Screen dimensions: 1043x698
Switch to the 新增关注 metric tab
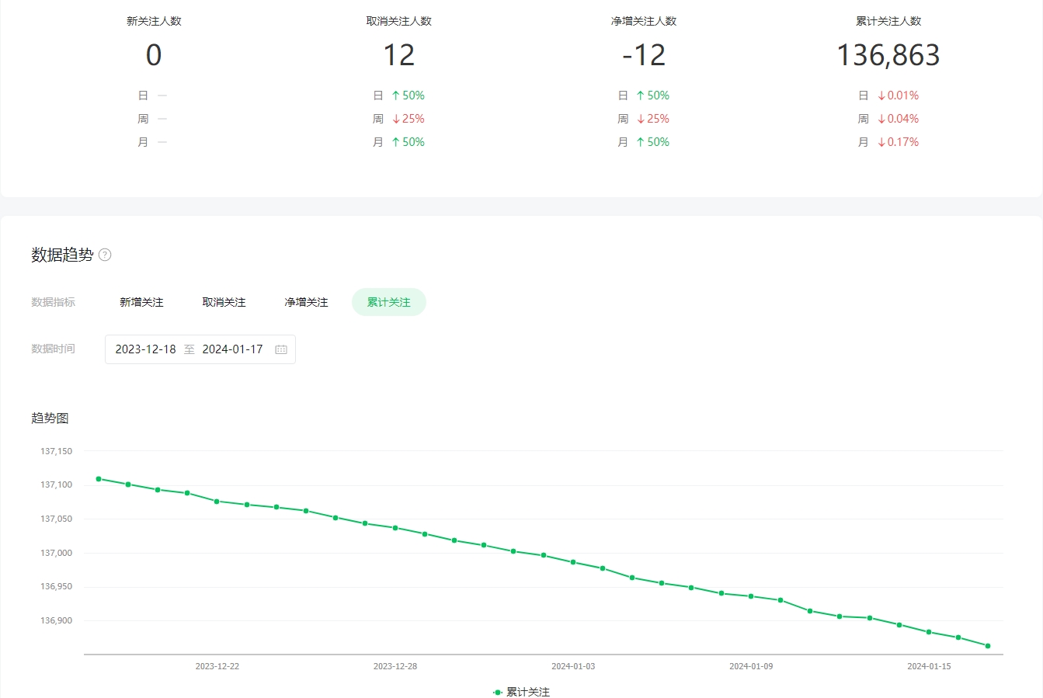pos(141,302)
